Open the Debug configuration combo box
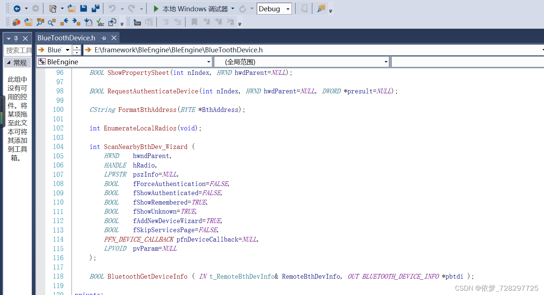The height and width of the screenshot is (295, 544). 274,9
